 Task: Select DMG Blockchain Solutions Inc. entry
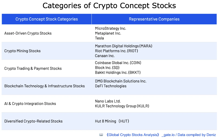click(121, 81)
